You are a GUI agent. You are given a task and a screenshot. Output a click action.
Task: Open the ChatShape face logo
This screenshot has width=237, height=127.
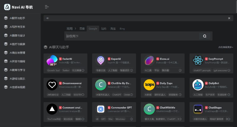pos(198,109)
